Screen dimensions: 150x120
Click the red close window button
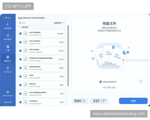4,17
